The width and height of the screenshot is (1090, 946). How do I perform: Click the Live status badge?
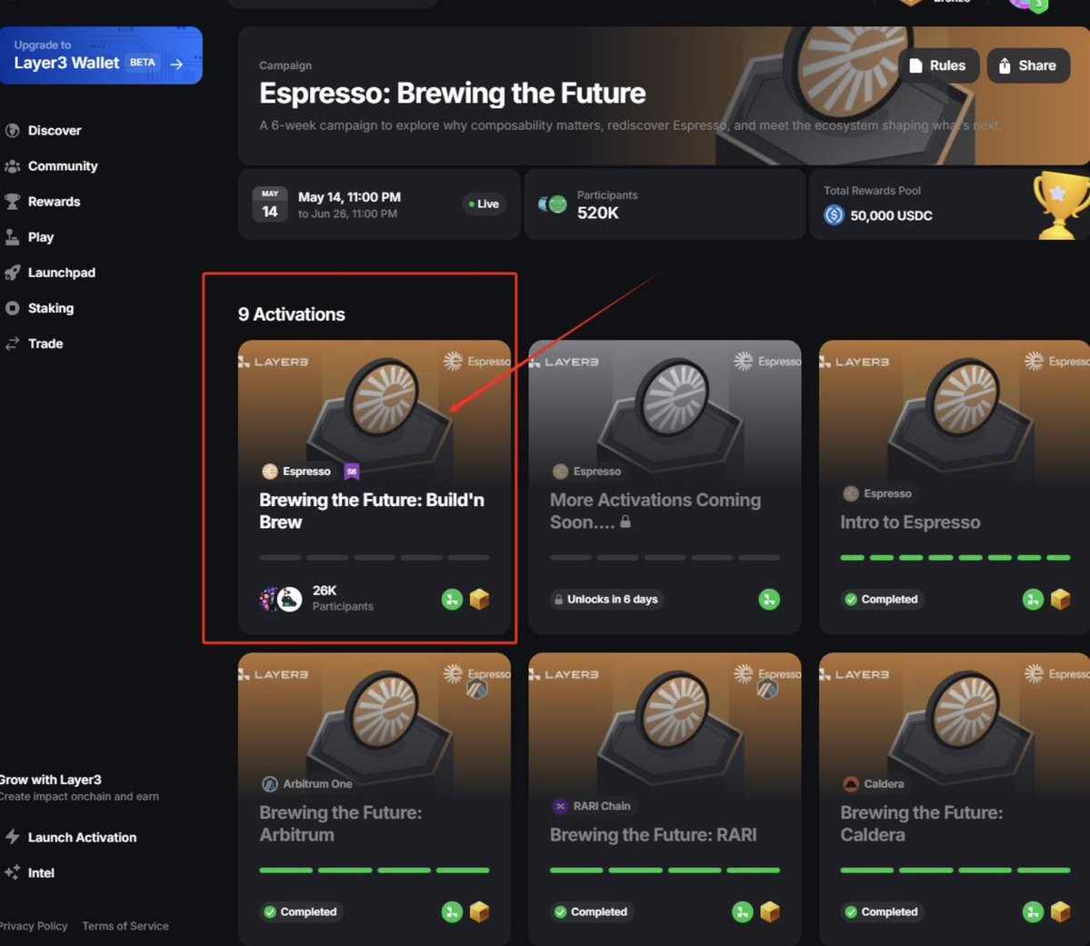pyautogui.click(x=484, y=204)
